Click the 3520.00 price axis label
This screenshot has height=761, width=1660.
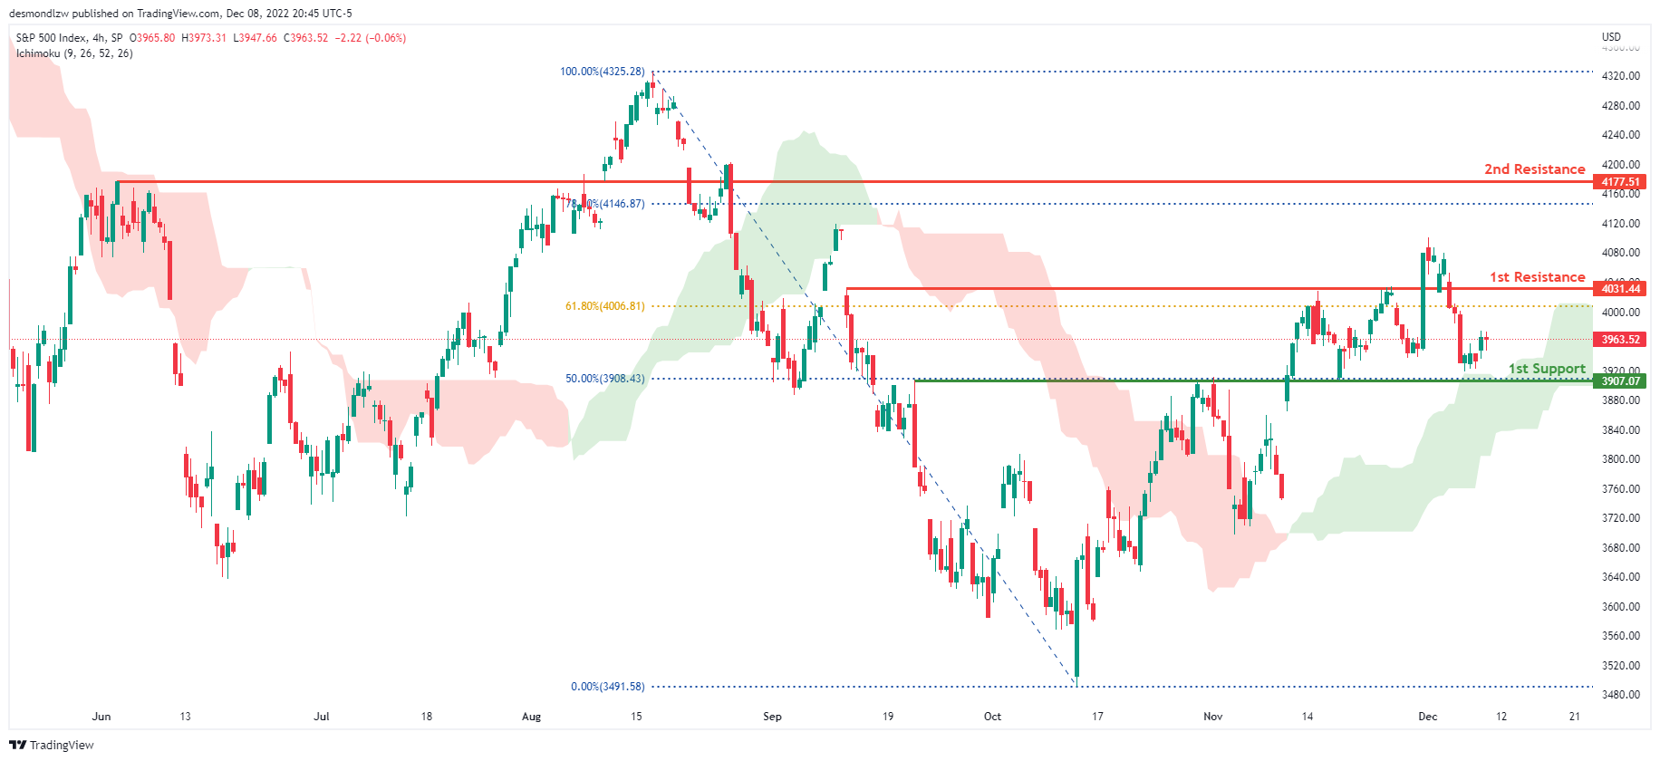(1621, 666)
